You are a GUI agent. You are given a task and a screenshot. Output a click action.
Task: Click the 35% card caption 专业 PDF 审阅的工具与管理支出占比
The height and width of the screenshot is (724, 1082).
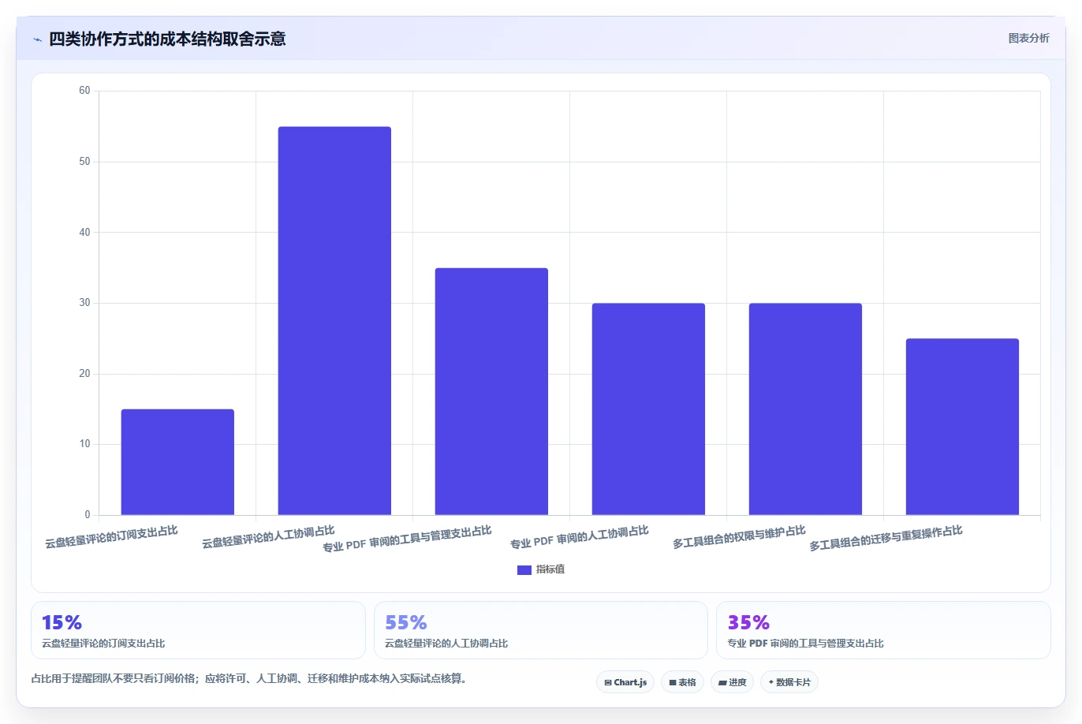pyautogui.click(x=805, y=644)
